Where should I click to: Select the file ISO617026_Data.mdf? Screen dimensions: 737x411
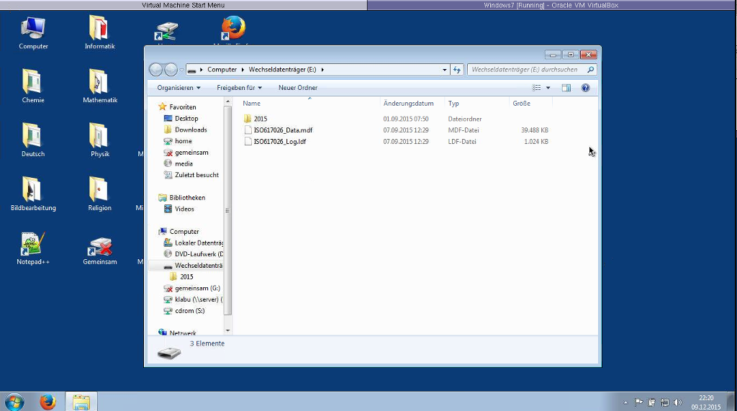283,130
